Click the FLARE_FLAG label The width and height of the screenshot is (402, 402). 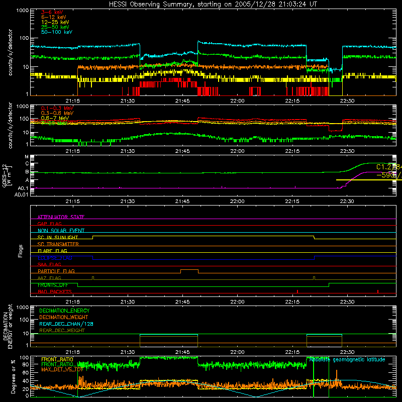pos(52,251)
